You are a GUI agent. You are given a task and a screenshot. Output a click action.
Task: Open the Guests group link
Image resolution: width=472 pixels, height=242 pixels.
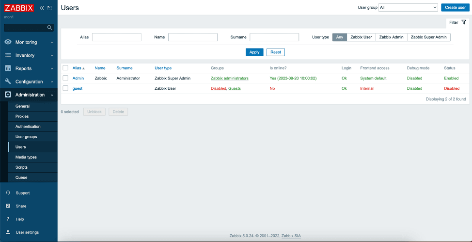pyautogui.click(x=235, y=88)
